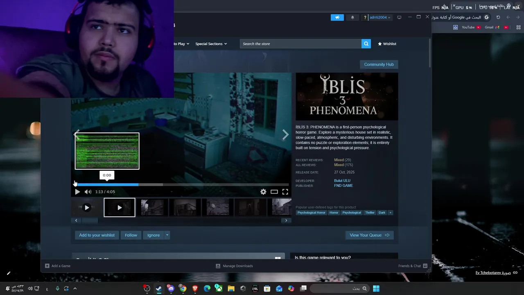
Task: Open browser apps grid icon
Action: [x=518, y=27]
